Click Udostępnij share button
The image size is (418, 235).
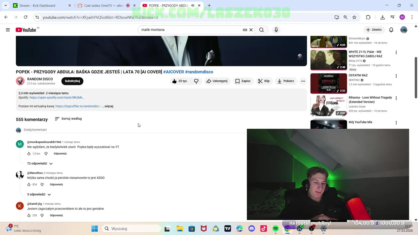pos(217,81)
